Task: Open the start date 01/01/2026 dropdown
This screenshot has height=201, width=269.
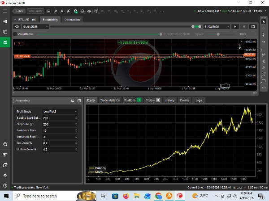Action: click(x=35, y=27)
